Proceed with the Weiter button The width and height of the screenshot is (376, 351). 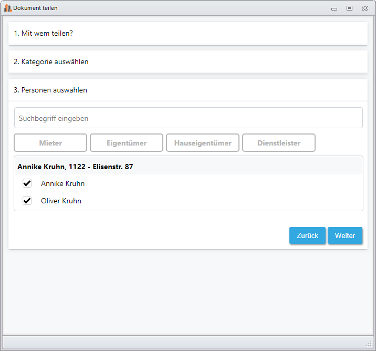coord(345,235)
